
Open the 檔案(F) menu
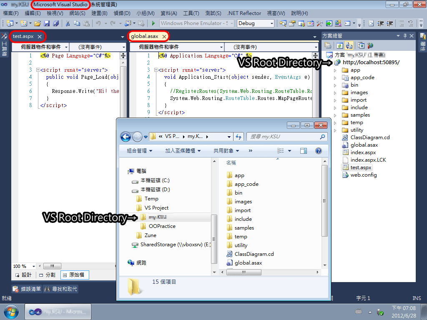[11, 13]
